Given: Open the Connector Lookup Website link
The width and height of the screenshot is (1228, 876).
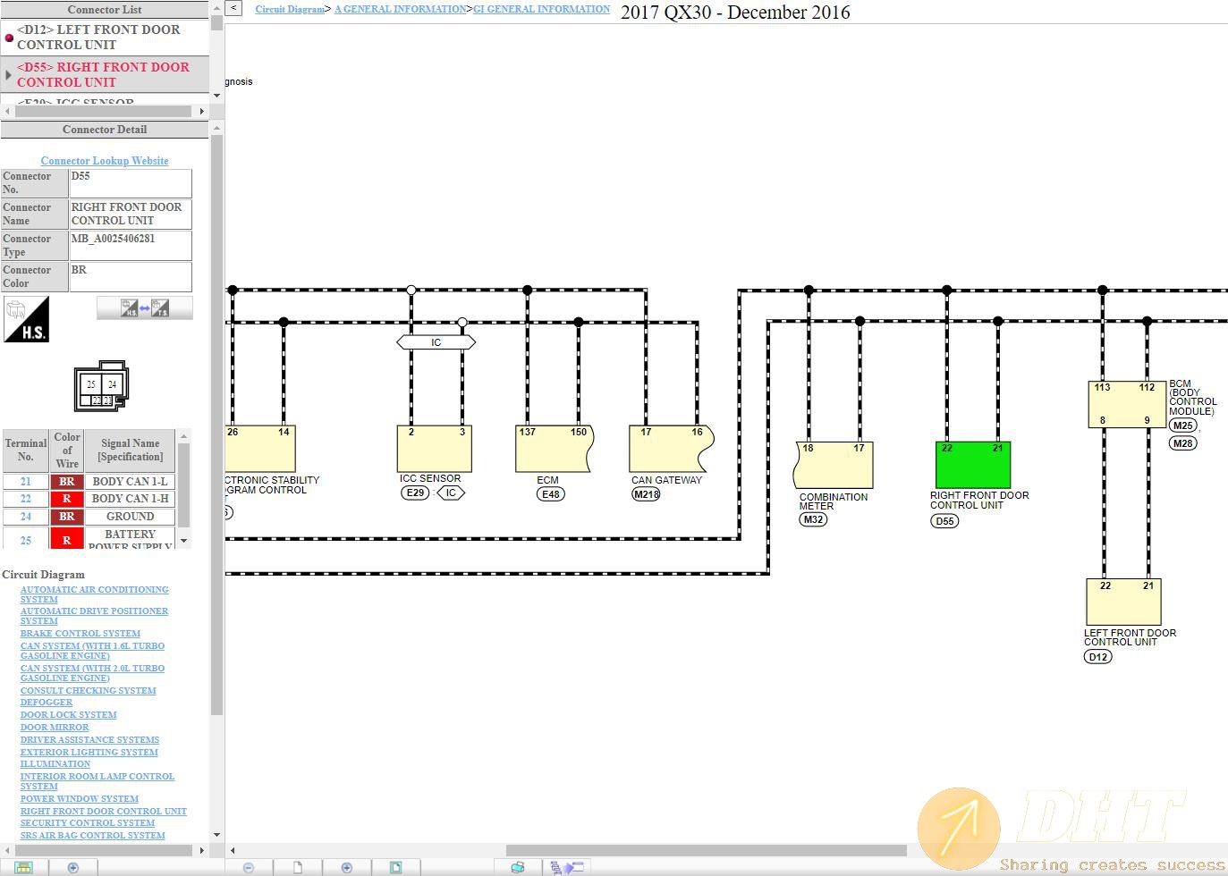Looking at the screenshot, I should (x=105, y=161).
